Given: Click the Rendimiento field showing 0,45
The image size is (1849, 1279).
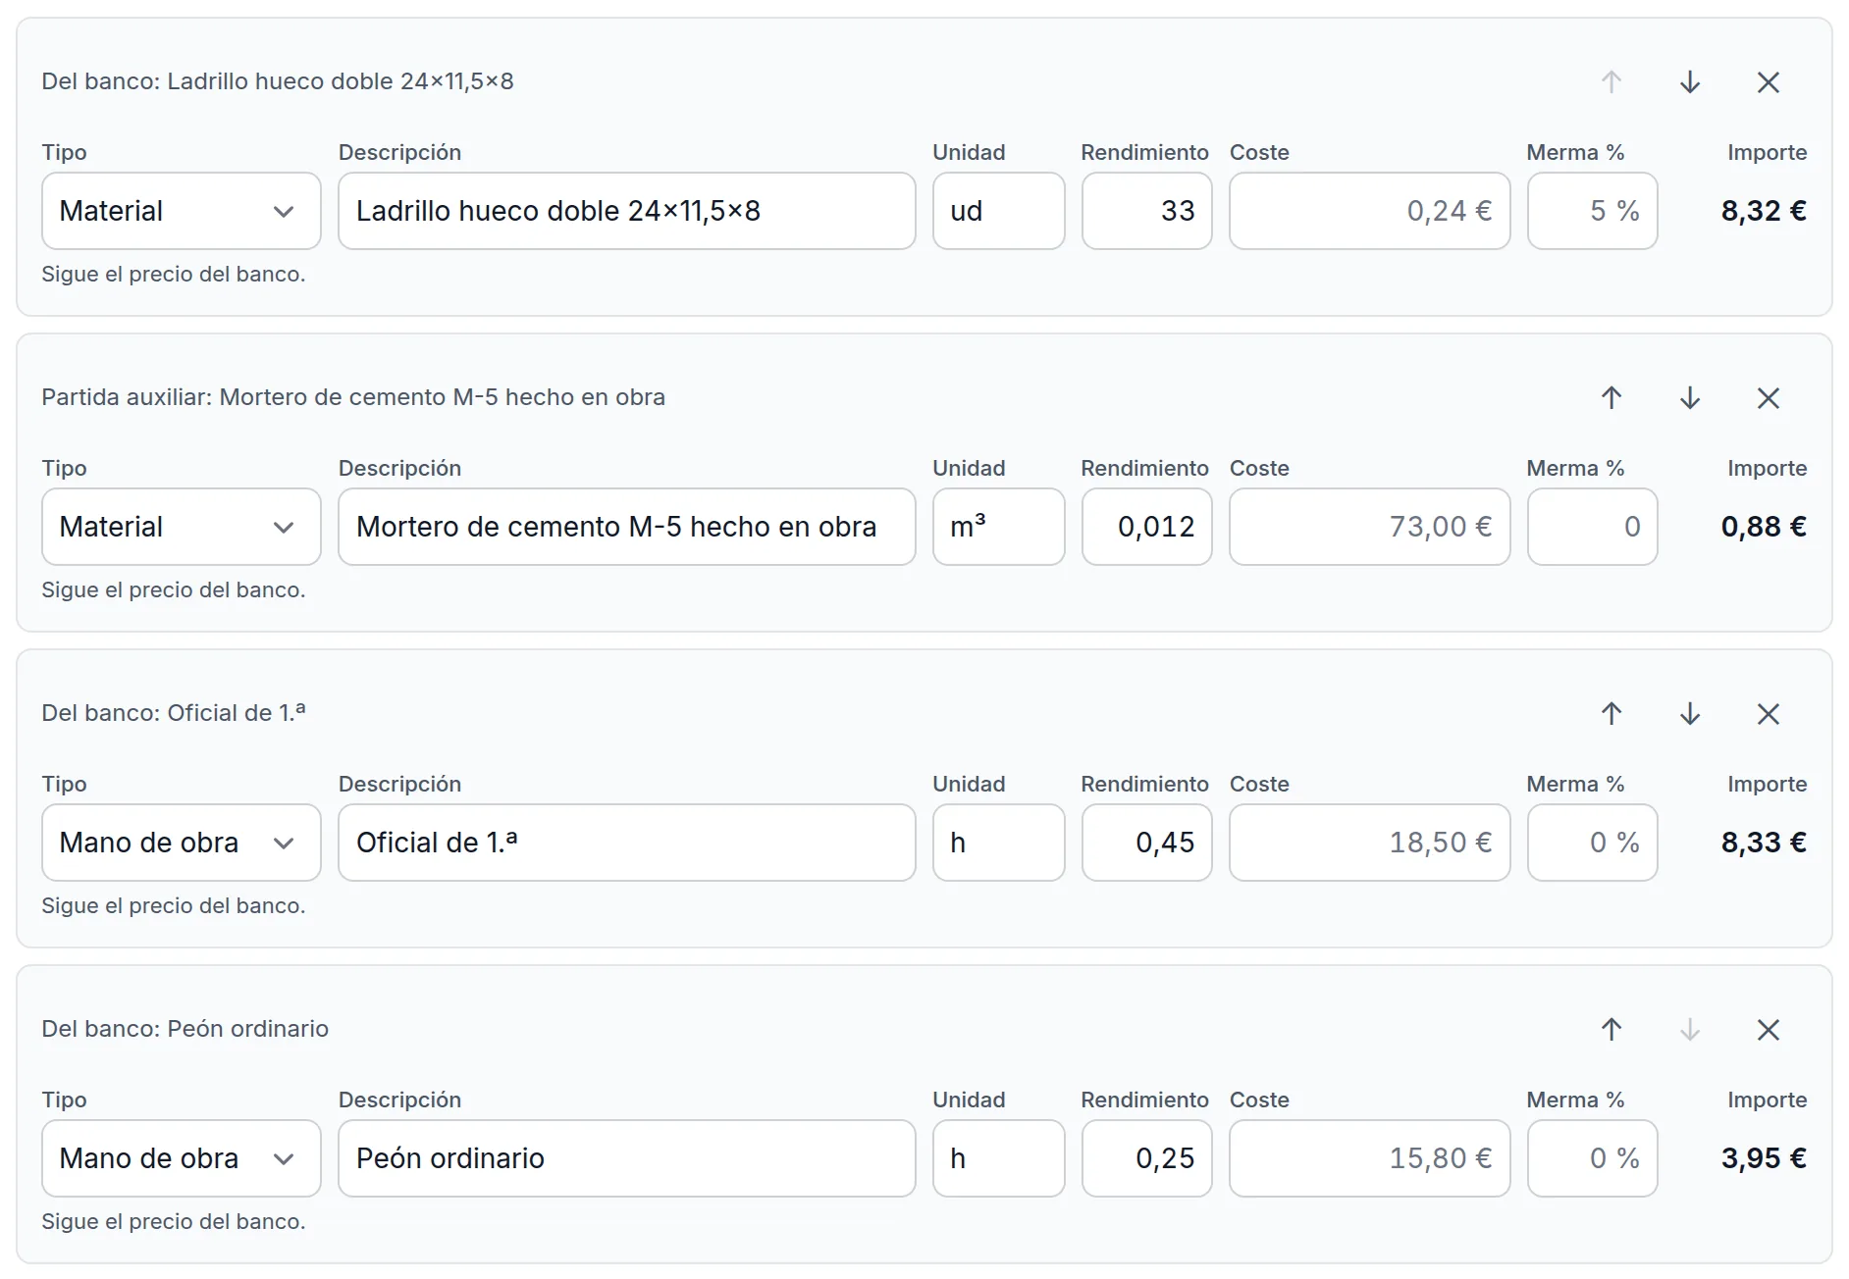Looking at the screenshot, I should (x=1146, y=843).
